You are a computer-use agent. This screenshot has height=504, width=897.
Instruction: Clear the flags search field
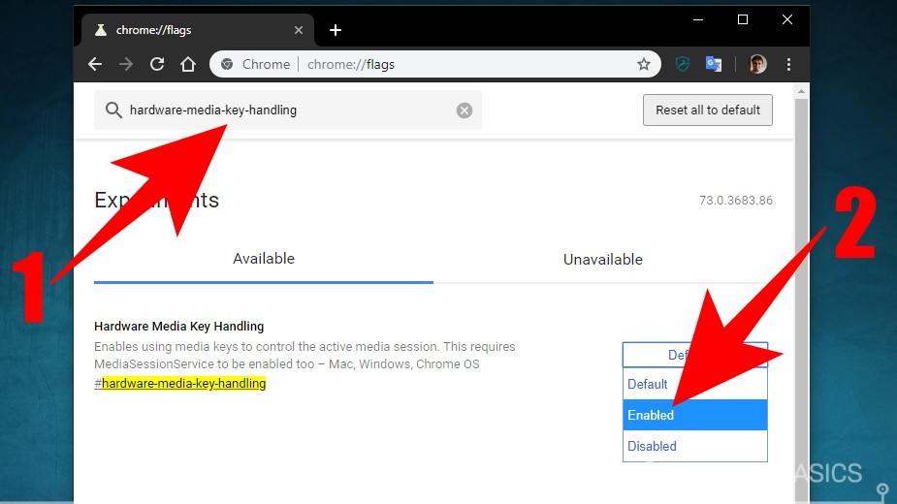click(x=465, y=110)
